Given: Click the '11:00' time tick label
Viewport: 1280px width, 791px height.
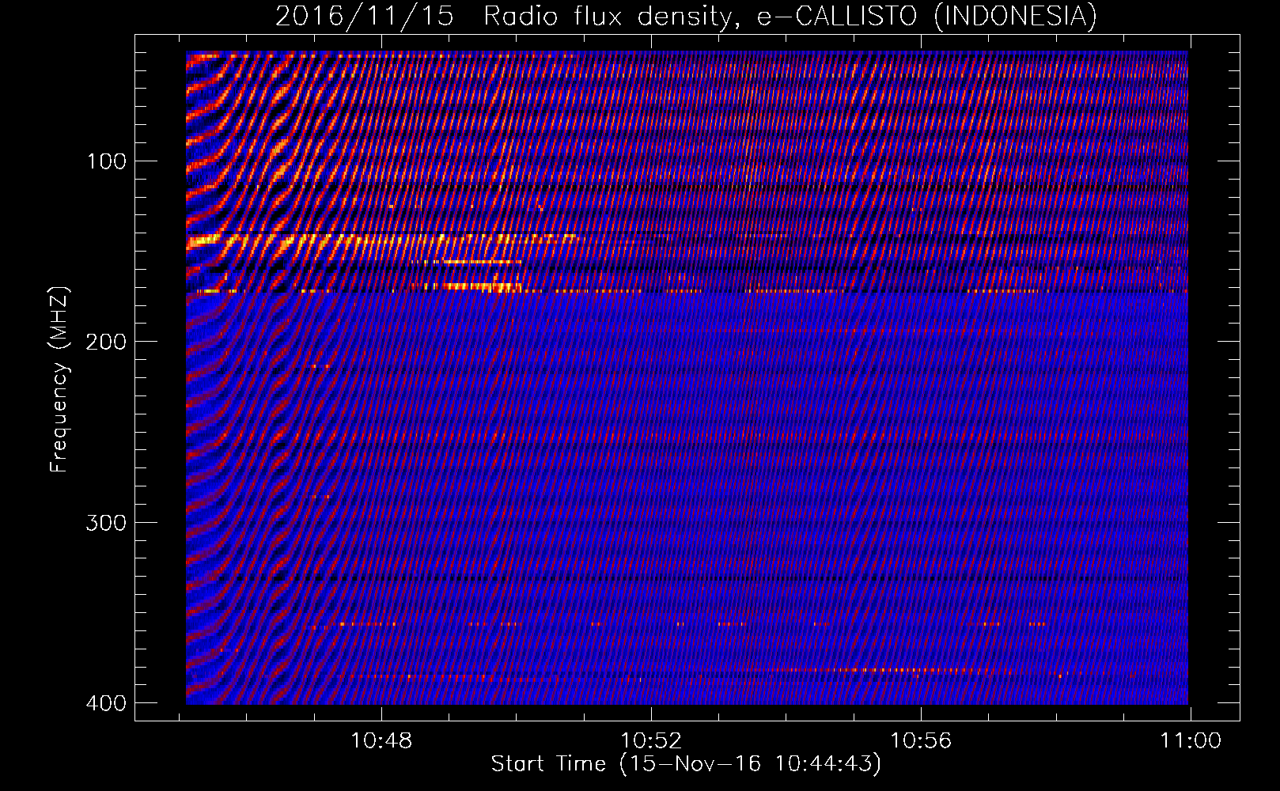Looking at the screenshot, I should 1191,741.
